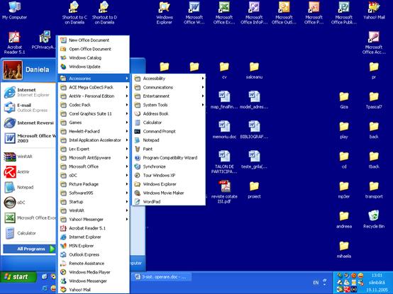Open WordPad from Accessories
The image size is (393, 294).
(169, 202)
